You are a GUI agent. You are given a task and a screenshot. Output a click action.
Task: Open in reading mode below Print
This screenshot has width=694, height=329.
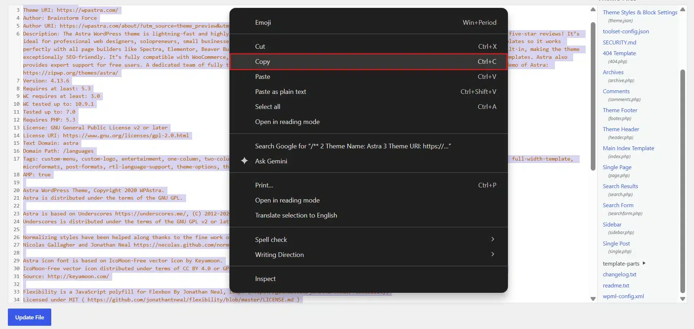[x=369, y=200]
